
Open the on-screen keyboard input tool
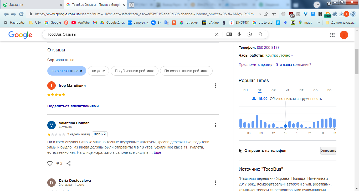[229, 34]
